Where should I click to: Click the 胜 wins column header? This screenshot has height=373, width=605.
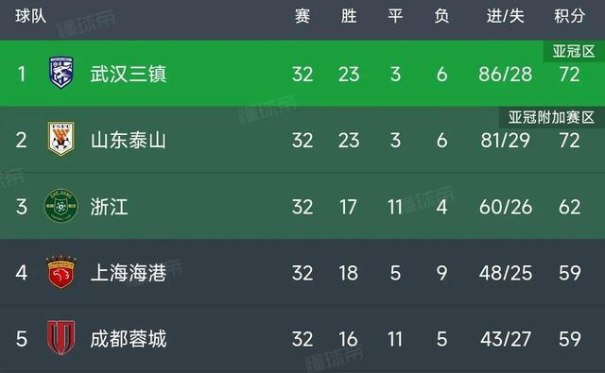349,16
